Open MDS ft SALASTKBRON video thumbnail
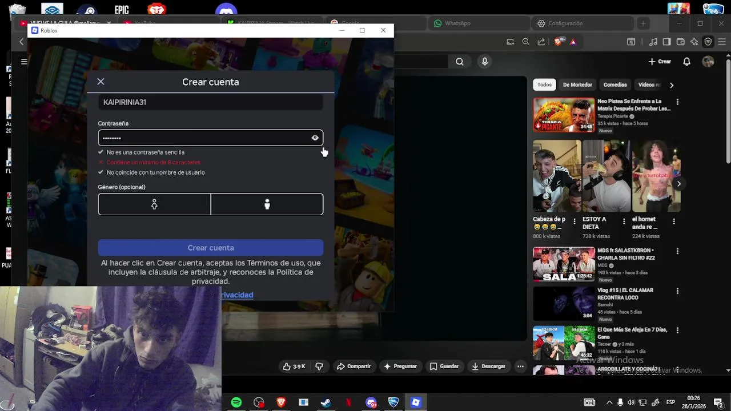The width and height of the screenshot is (731, 411). tap(564, 264)
